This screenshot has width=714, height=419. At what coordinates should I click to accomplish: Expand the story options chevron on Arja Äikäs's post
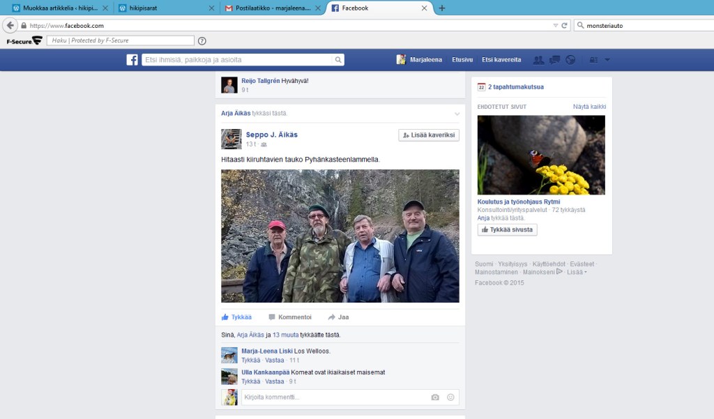click(x=457, y=113)
